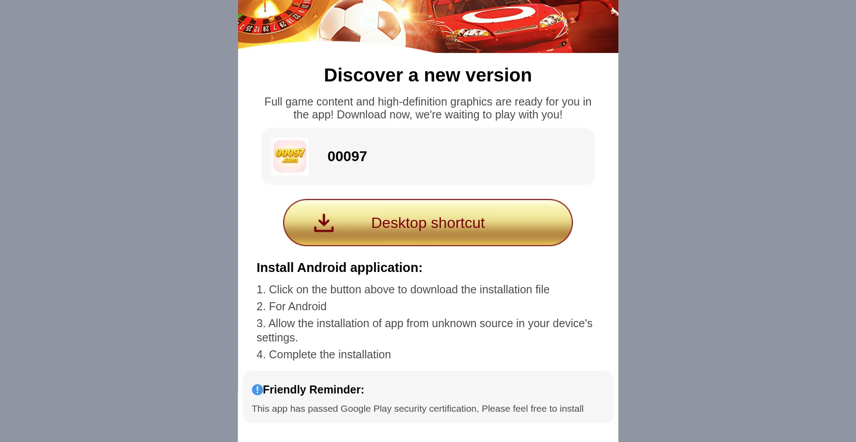Click the full game content description text
The width and height of the screenshot is (856, 442).
click(428, 108)
